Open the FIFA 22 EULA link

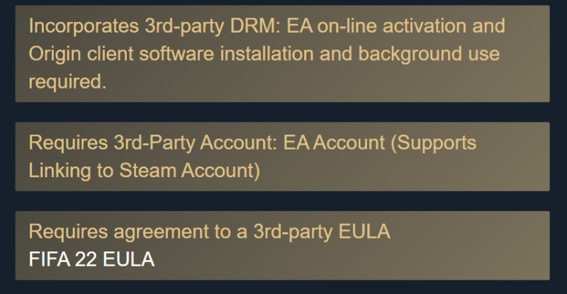(91, 259)
